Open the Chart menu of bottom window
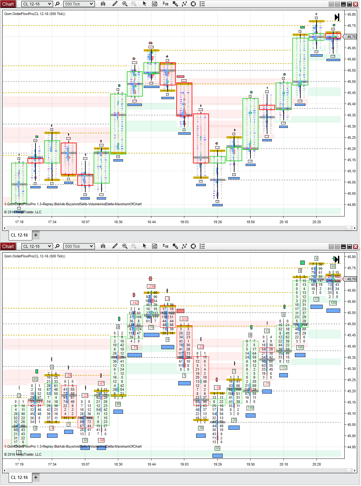The width and height of the screenshot is (361, 486). (8, 246)
